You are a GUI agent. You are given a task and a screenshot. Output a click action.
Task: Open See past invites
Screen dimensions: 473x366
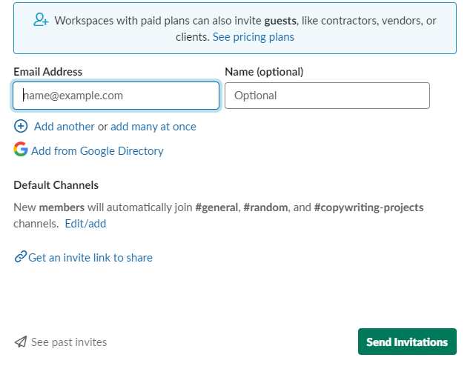(69, 342)
